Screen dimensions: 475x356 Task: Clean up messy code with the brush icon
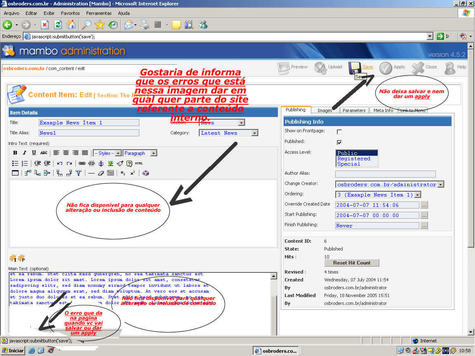[x=120, y=163]
